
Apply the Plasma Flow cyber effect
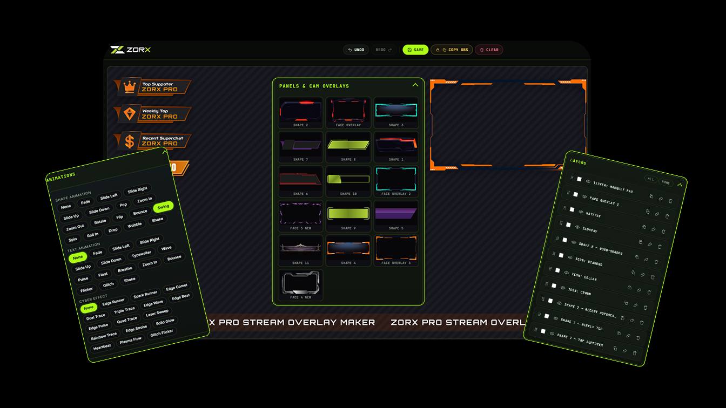130,340
